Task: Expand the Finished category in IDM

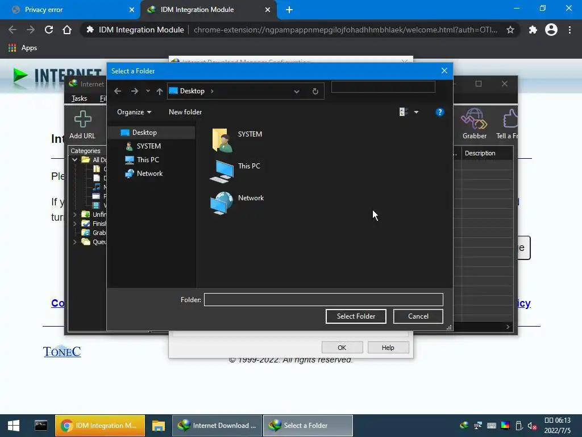Action: coord(74,224)
